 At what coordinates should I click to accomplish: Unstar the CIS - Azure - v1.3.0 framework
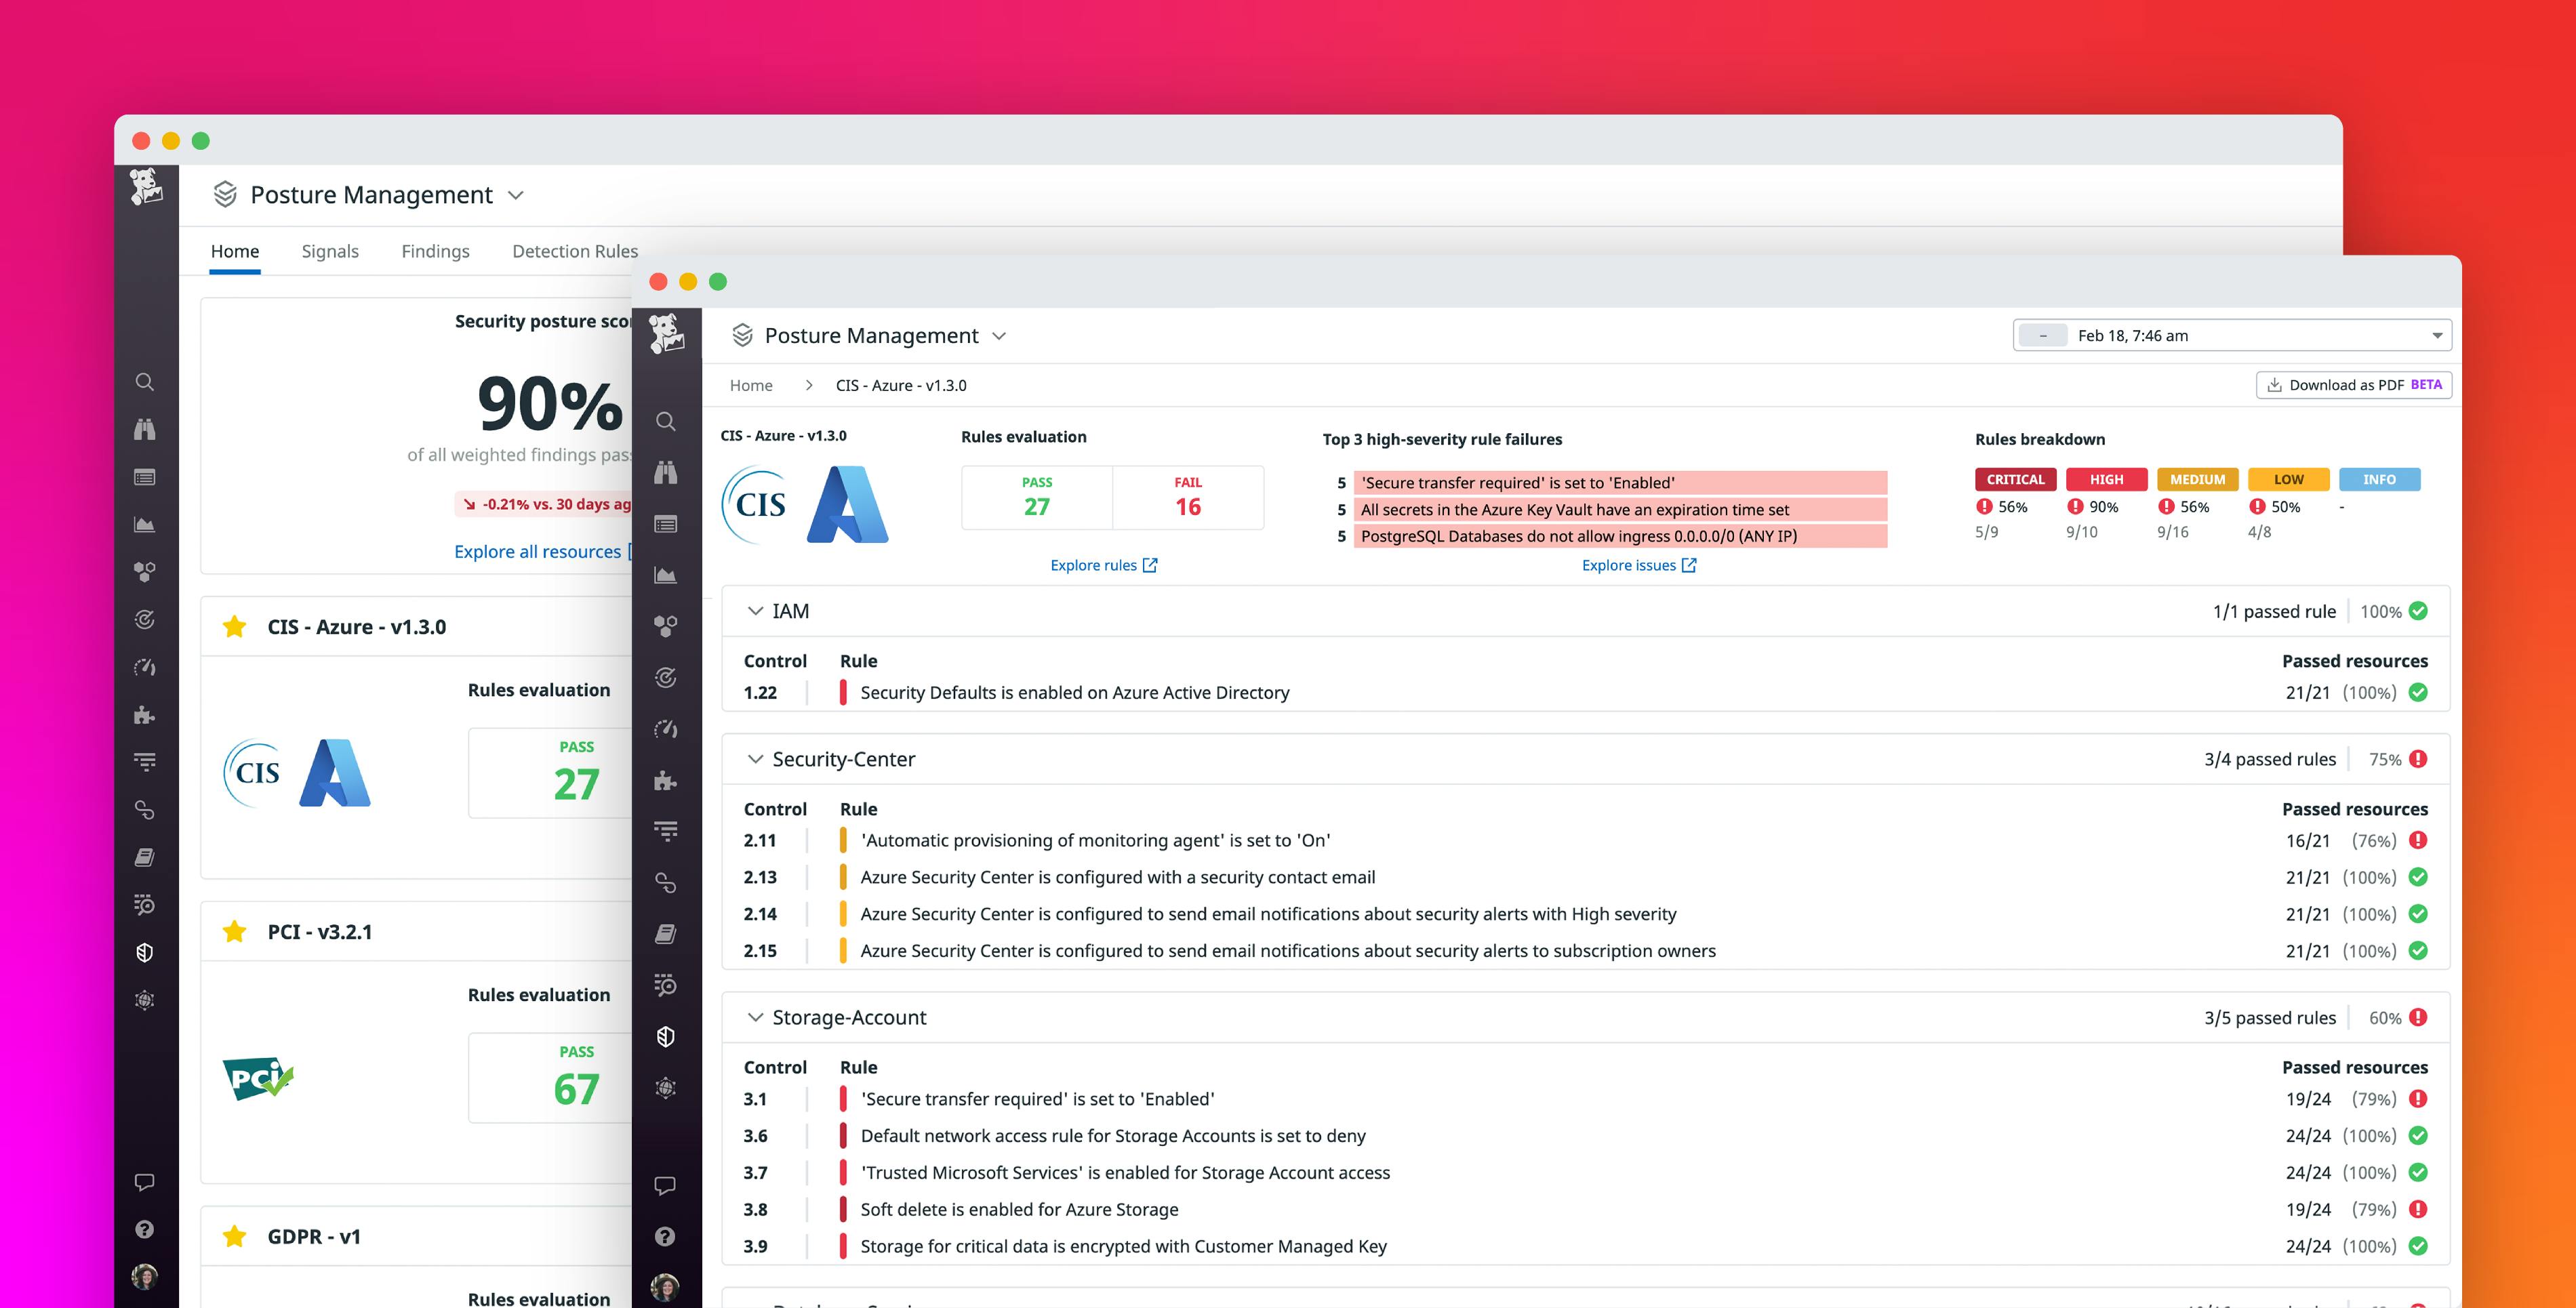click(x=235, y=626)
